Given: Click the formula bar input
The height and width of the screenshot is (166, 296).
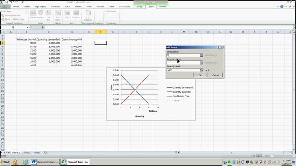Looking at the screenshot, I should [169, 28].
